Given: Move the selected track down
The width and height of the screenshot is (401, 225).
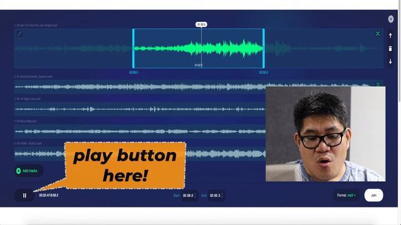Looking at the screenshot, I should (390, 61).
